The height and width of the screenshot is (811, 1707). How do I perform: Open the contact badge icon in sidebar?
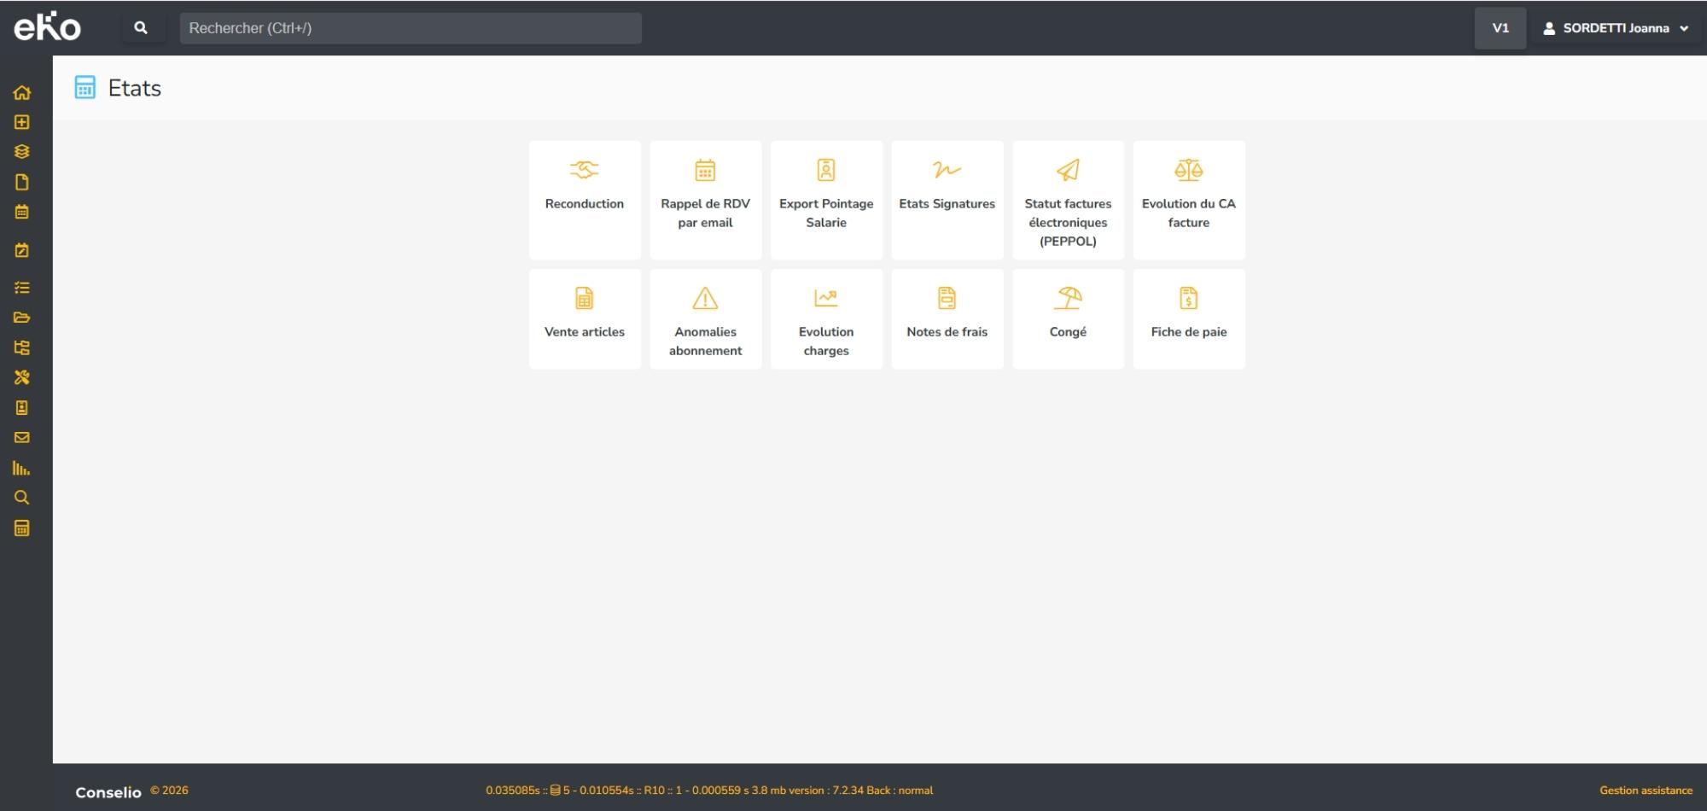[22, 408]
